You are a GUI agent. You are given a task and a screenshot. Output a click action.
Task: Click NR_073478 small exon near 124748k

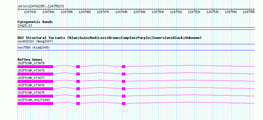tap(124, 74)
